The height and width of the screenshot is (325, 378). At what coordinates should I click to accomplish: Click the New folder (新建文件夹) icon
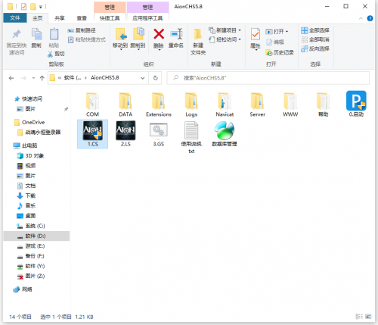click(198, 34)
